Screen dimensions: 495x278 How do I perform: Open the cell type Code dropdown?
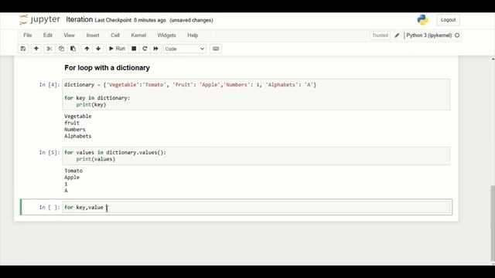(185, 49)
